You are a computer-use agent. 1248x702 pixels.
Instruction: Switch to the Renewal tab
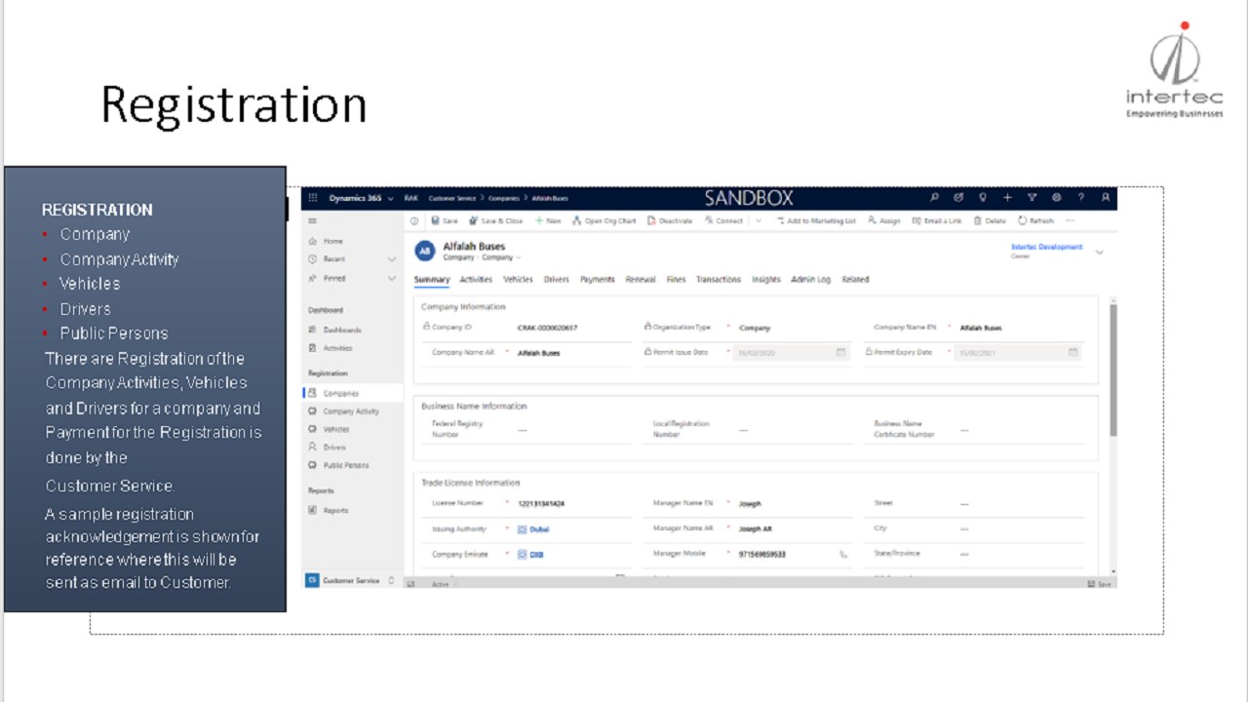tap(641, 280)
